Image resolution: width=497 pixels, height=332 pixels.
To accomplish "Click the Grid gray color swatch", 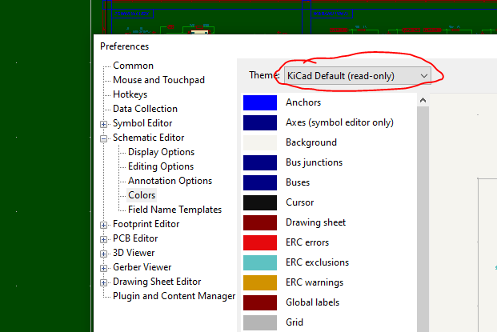I will pos(259,322).
